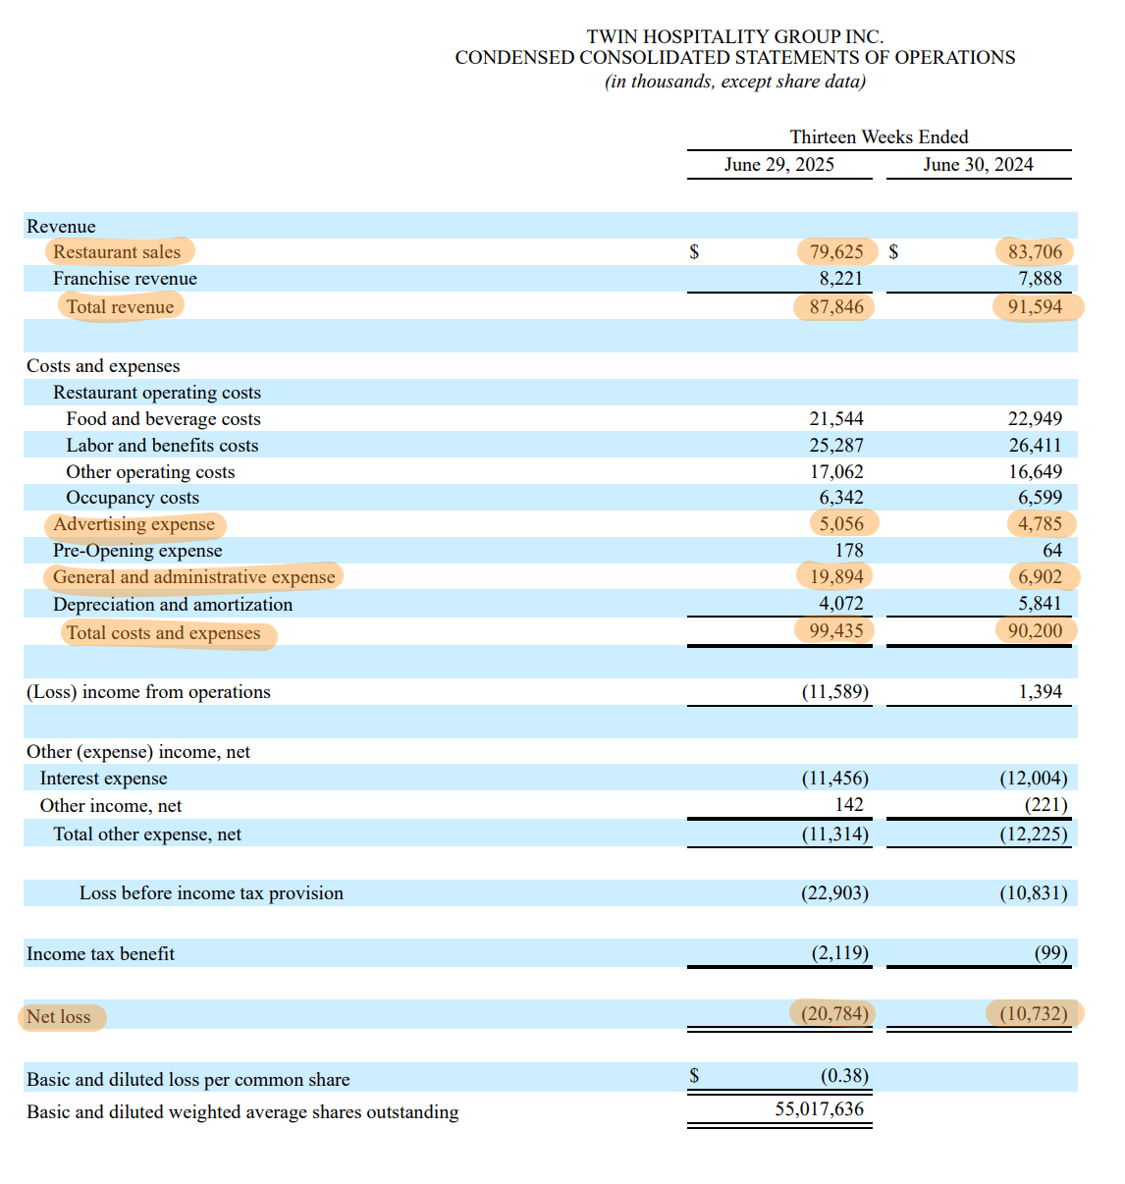This screenshot has height=1184, width=1125.
Task: Select the G&A expense value 19,894
Action: pyautogui.click(x=835, y=576)
